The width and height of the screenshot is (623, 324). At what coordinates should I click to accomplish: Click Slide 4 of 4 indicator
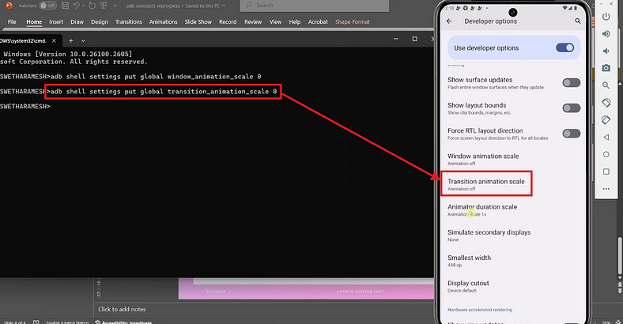(14, 322)
